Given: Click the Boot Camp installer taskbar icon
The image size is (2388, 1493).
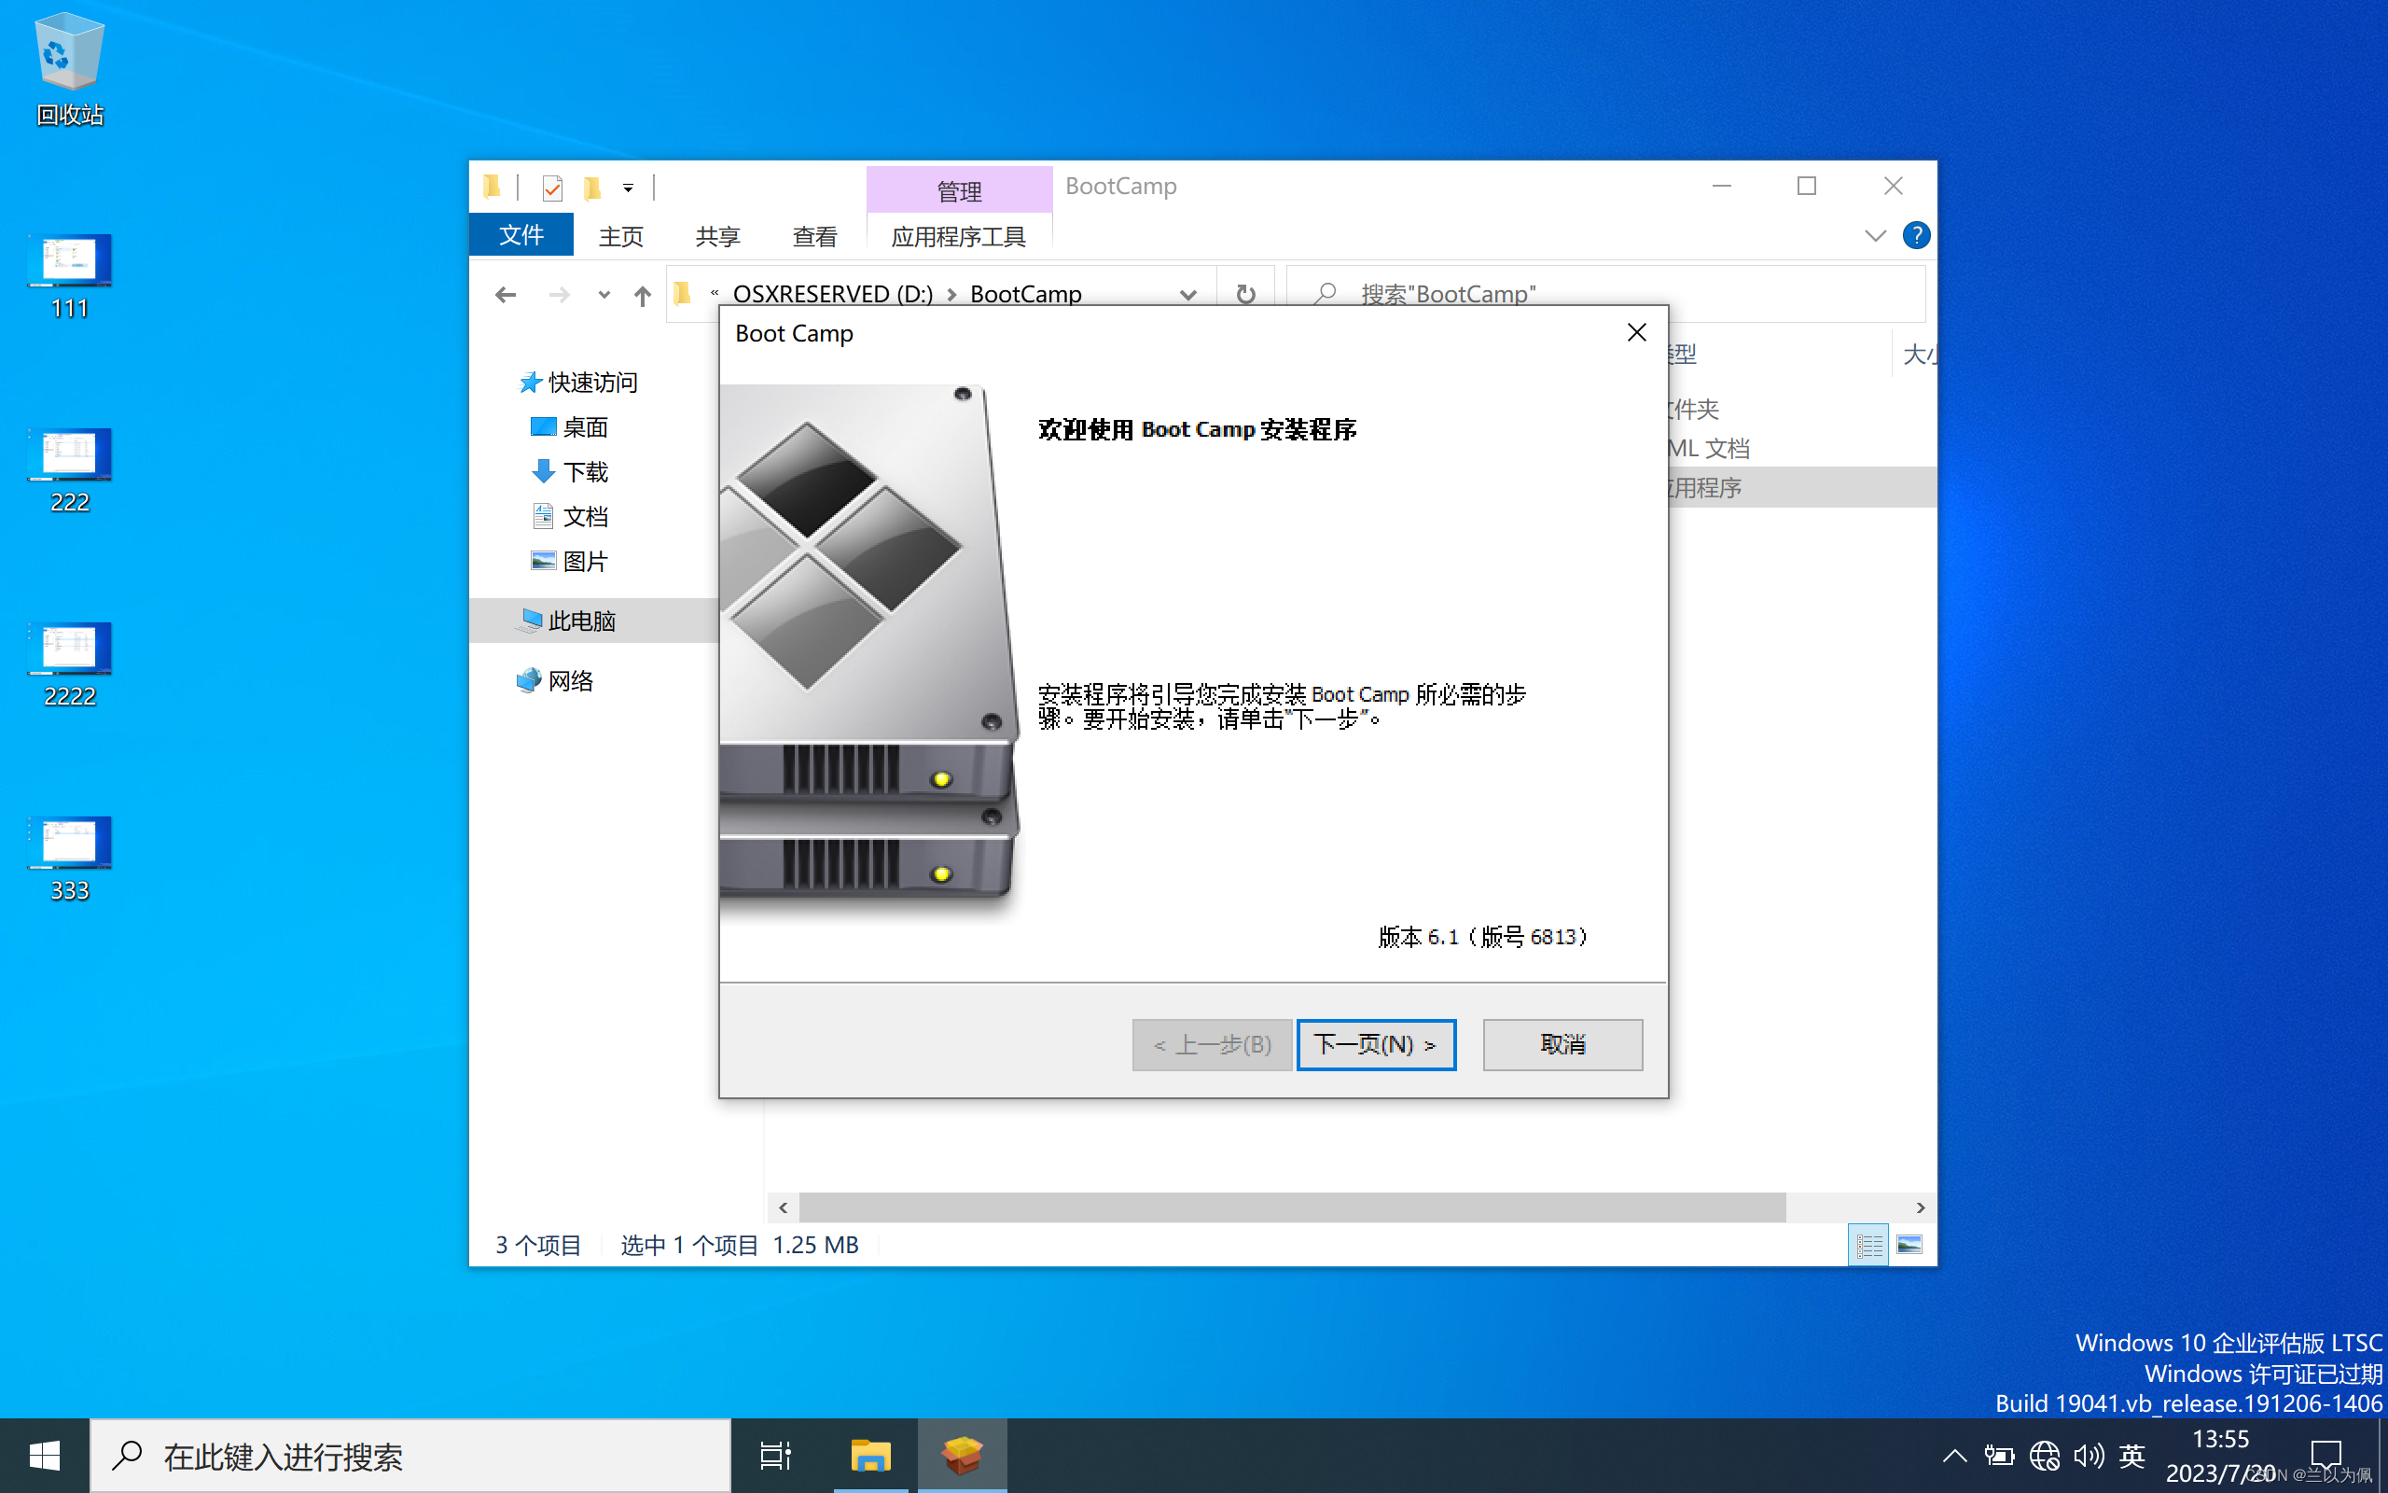Looking at the screenshot, I should pyautogui.click(x=962, y=1456).
